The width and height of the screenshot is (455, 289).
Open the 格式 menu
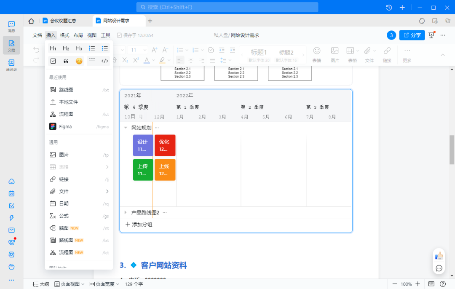(x=64, y=35)
